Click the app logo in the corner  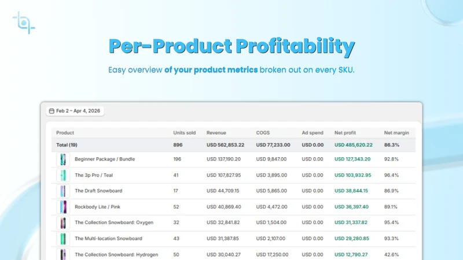24,23
